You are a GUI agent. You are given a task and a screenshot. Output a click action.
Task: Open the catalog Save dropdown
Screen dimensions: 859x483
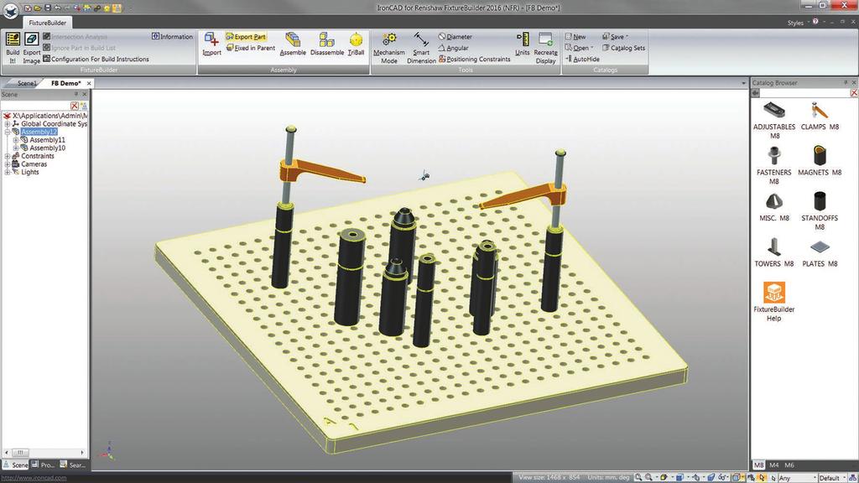tap(615, 37)
